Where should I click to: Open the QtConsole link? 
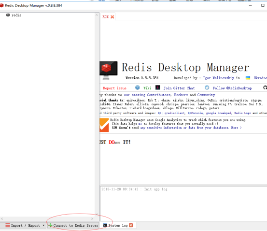tap(196, 113)
